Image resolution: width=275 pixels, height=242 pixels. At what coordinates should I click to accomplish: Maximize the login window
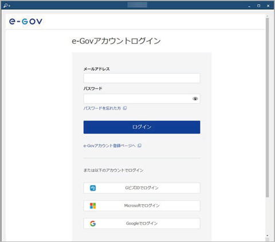[258, 6]
